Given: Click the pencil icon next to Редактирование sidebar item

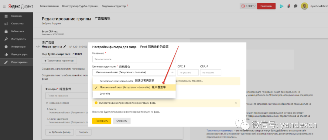Looking at the screenshot, I should pyautogui.click(x=6, y=62).
